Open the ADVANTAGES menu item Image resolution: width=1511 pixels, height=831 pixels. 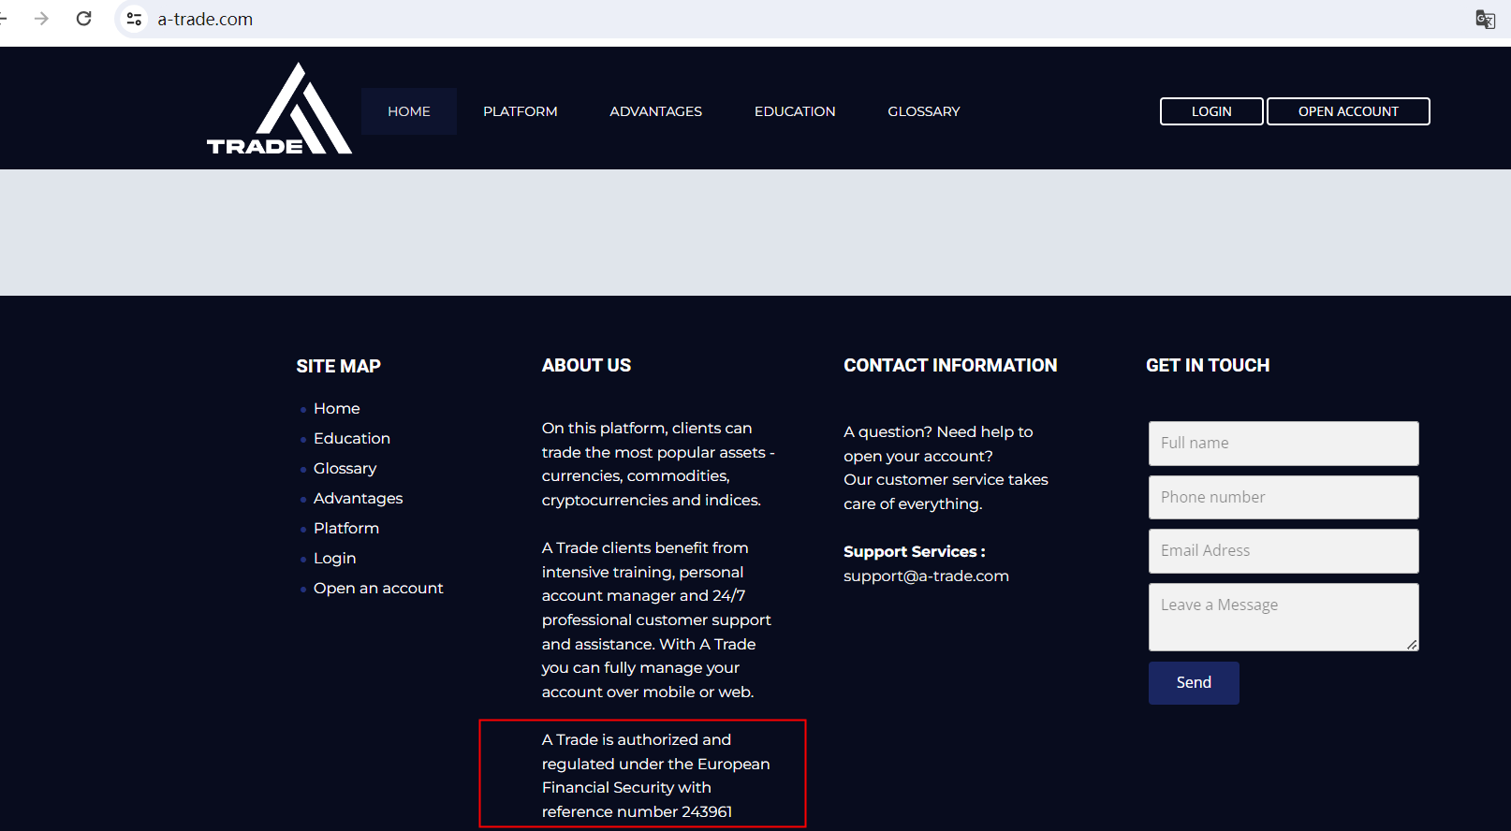coord(656,111)
